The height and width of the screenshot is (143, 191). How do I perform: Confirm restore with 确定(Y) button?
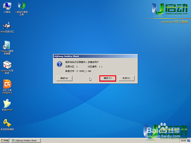pyautogui.click(x=108, y=78)
